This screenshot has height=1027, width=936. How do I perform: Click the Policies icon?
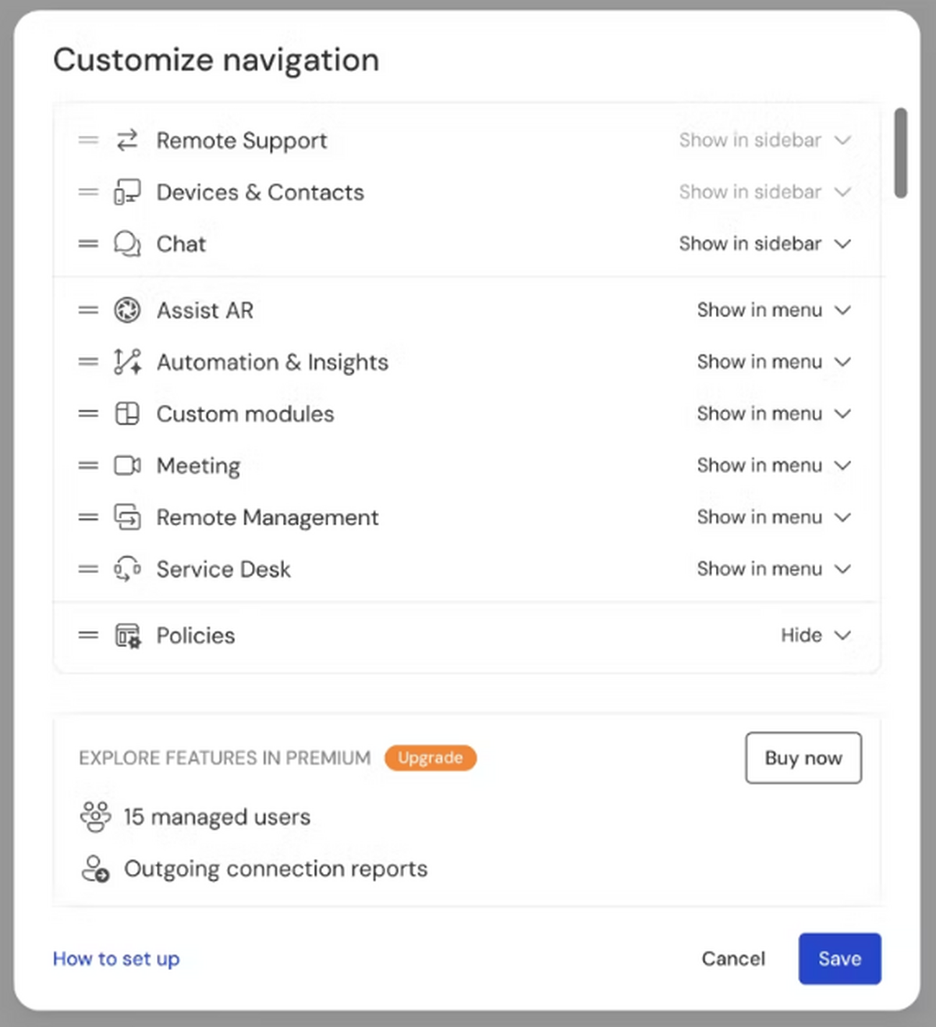(128, 635)
